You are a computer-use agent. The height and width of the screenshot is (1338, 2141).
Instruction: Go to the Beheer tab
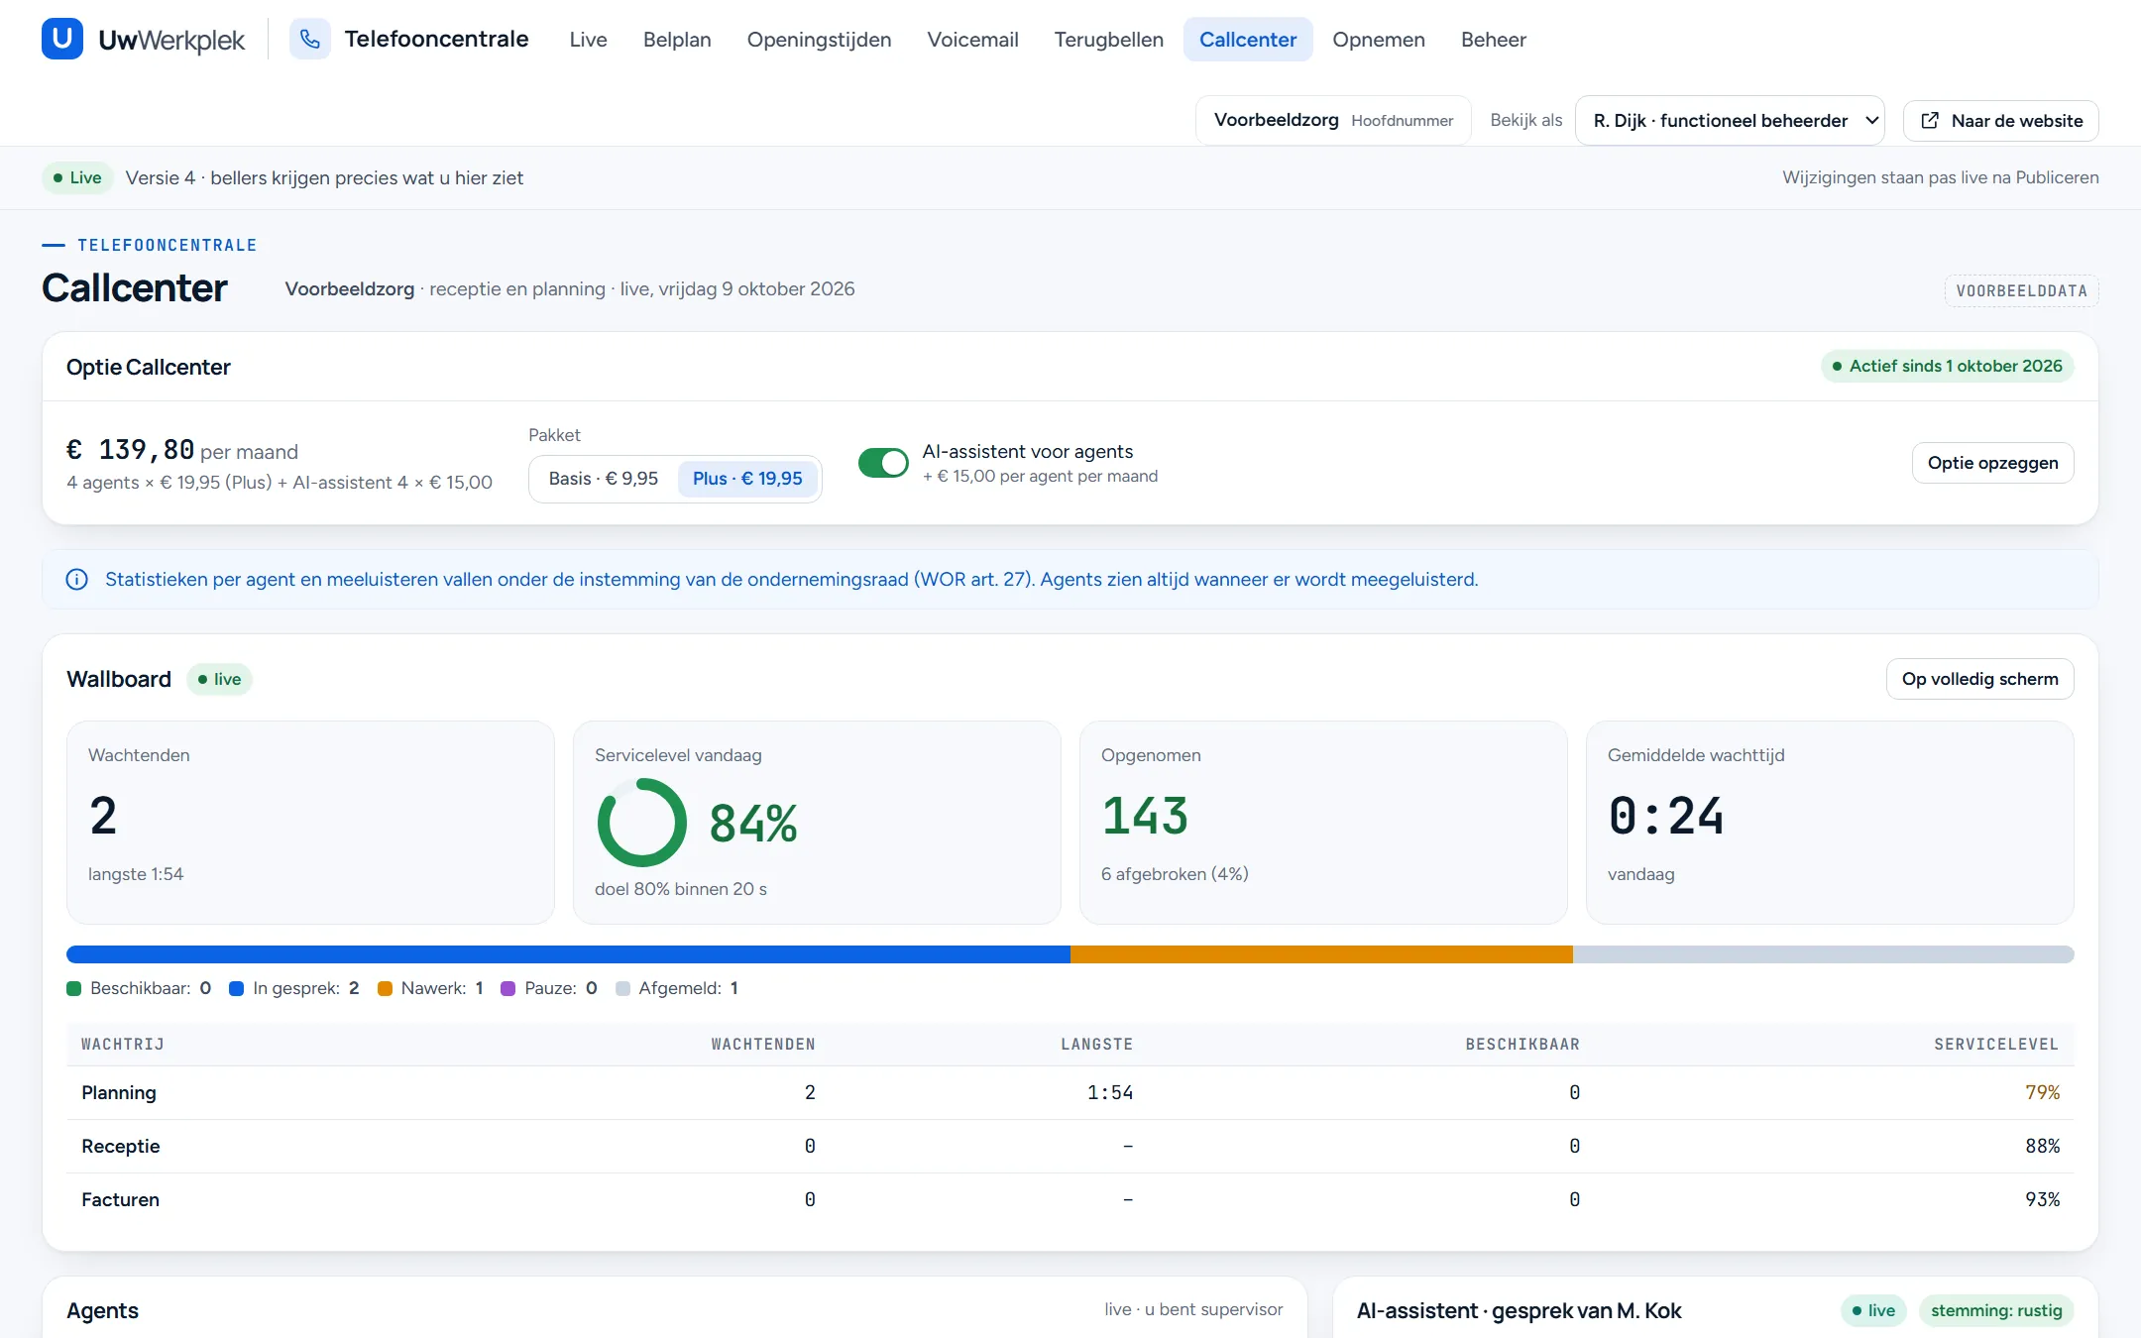[1493, 40]
